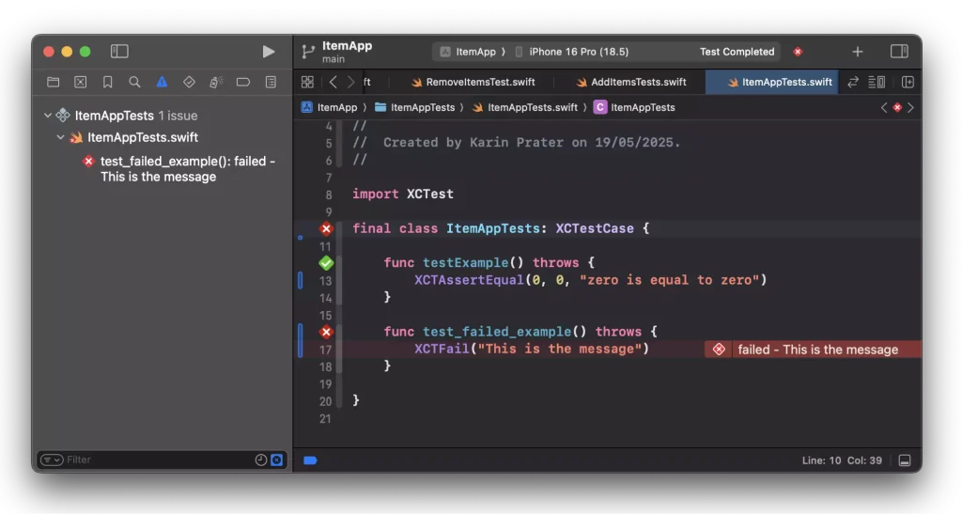Image resolution: width=962 pixels, height=514 pixels.
Task: Click the navigator Filter field
Action: click(x=155, y=459)
